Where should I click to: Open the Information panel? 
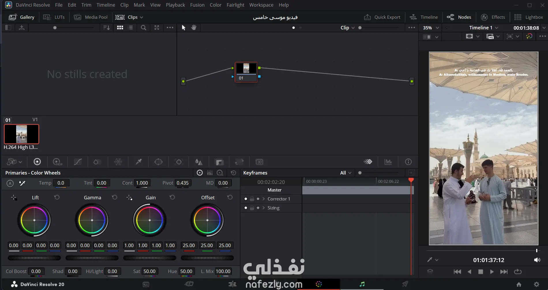pos(408,162)
